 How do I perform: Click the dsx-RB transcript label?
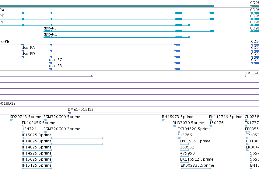pyautogui.click(x=50, y=28)
